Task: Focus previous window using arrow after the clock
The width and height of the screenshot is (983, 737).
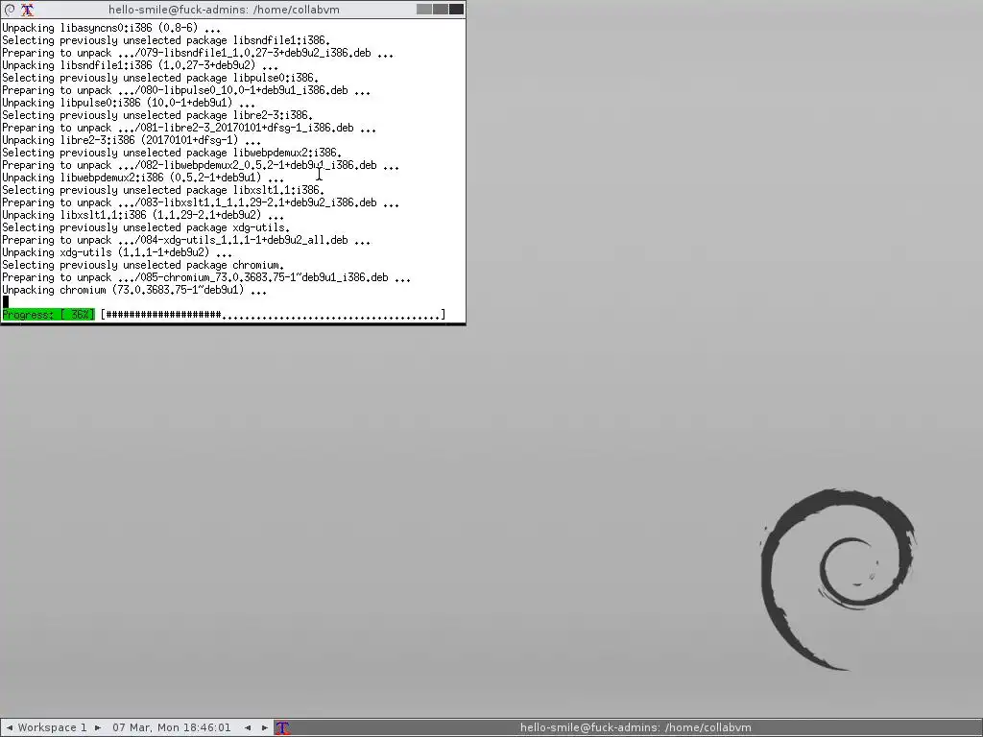Action: click(x=248, y=727)
